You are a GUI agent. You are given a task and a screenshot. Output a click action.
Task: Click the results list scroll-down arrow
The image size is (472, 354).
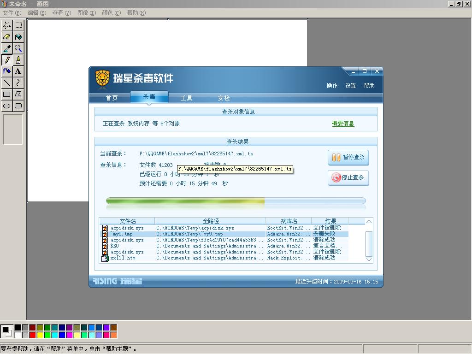[x=369, y=259]
